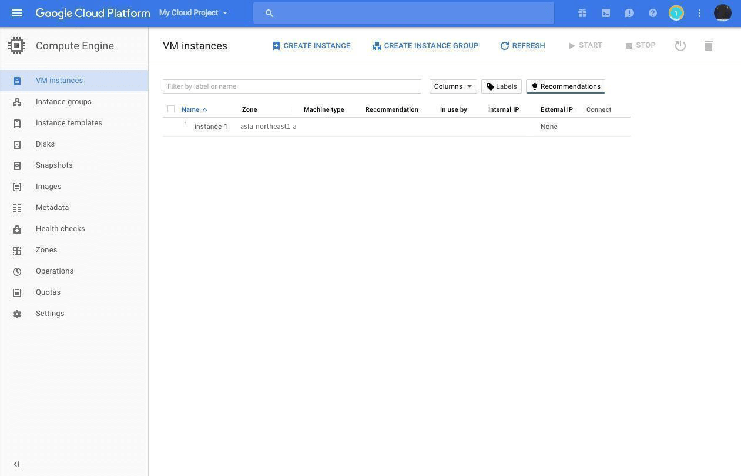Open the hamburger navigation menu
This screenshot has width=741, height=476.
[17, 13]
